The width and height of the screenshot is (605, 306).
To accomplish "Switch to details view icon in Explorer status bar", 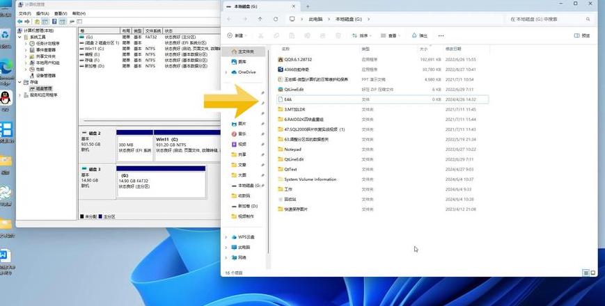I will pyautogui.click(x=586, y=273).
